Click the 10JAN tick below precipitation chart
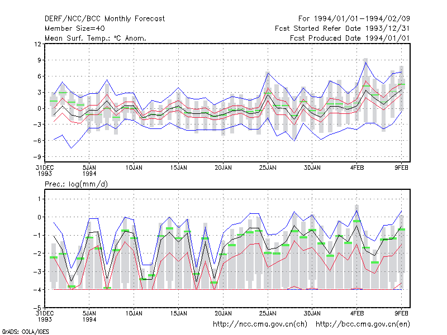This screenshot has width=447, height=335. 134,313
